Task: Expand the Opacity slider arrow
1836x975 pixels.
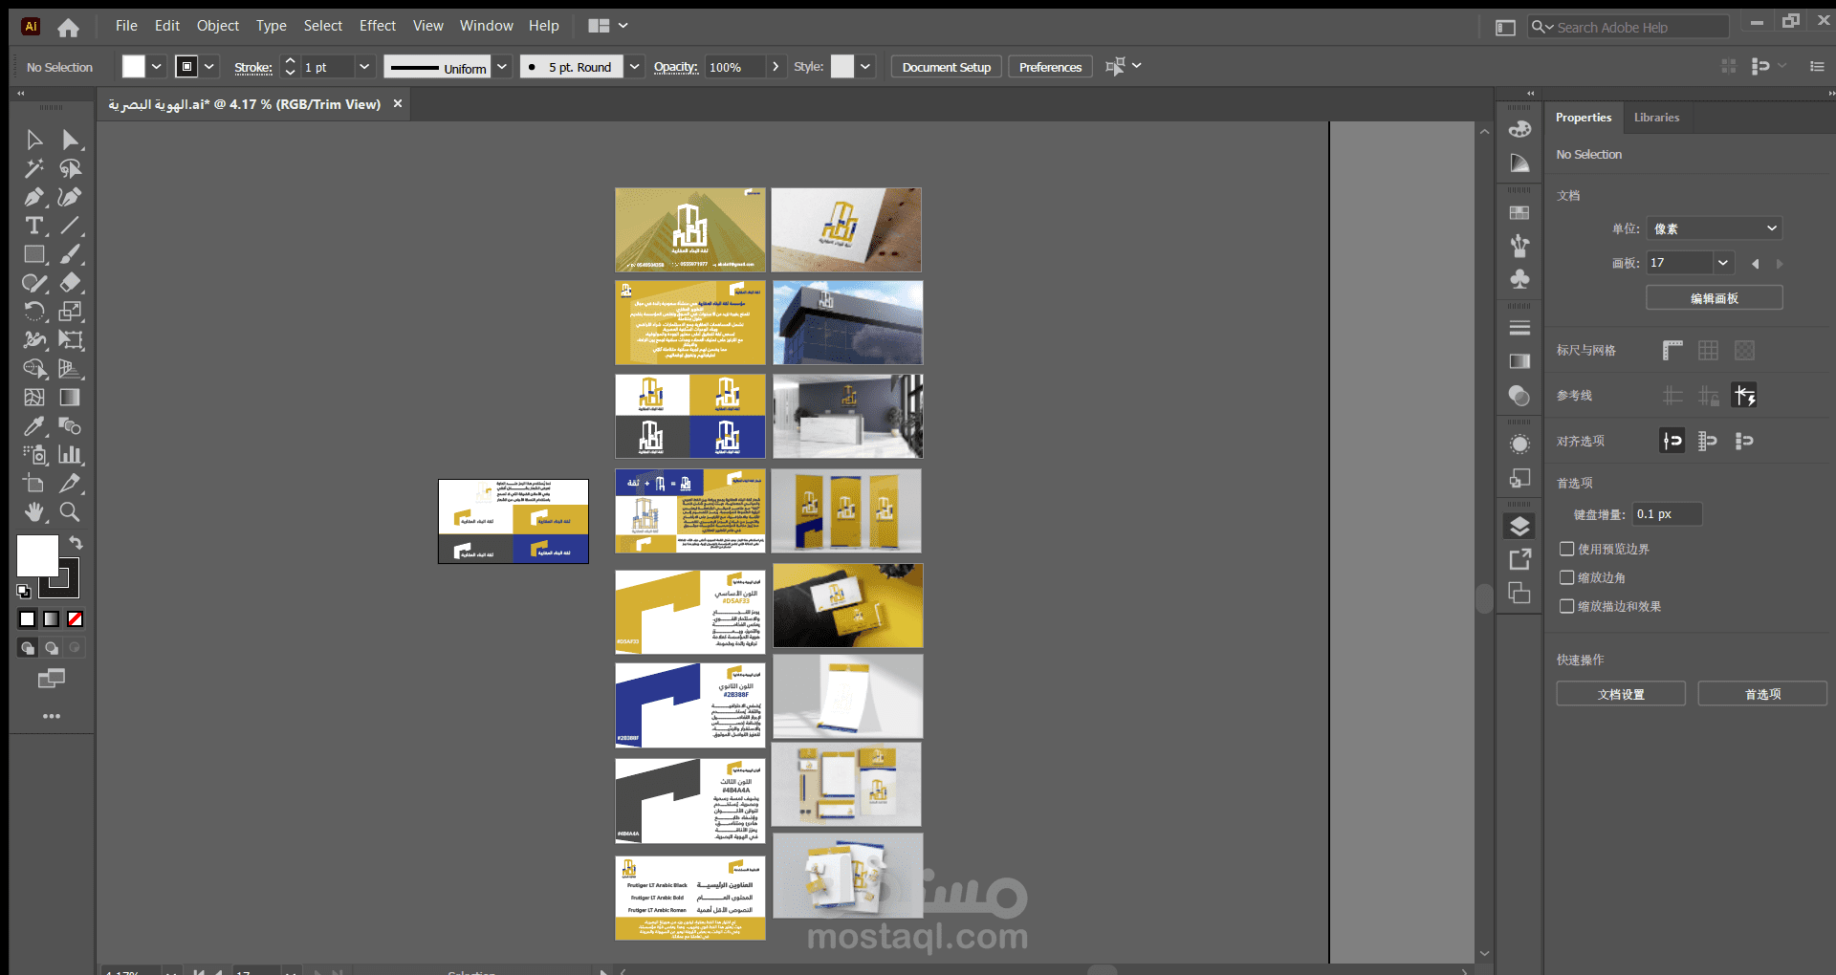Action: click(776, 67)
